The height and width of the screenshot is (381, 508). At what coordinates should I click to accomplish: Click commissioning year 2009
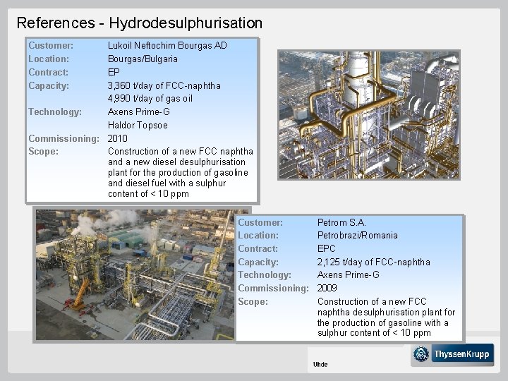click(x=327, y=288)
